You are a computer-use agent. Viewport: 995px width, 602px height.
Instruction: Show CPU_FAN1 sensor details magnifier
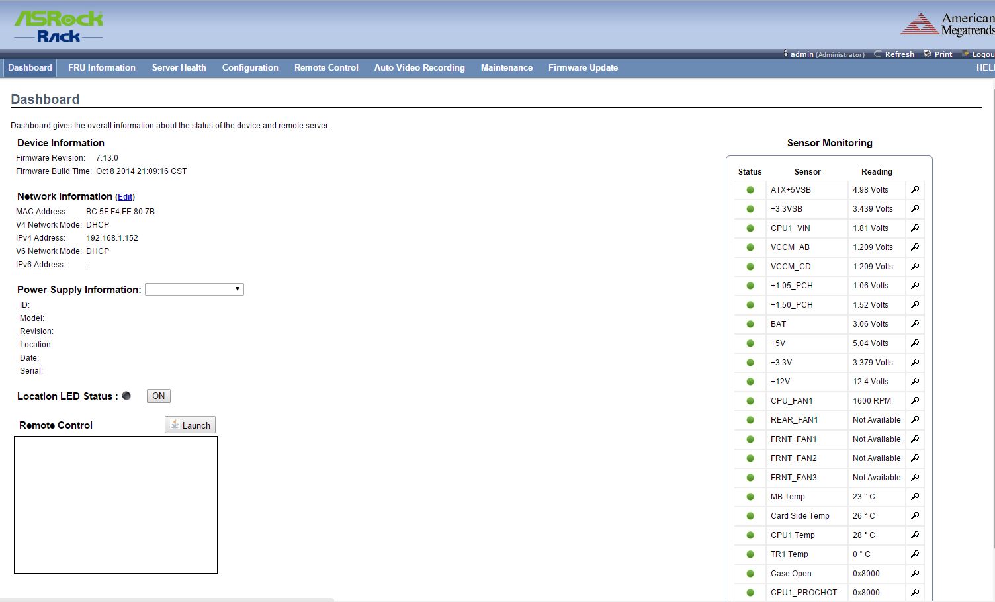[915, 401]
